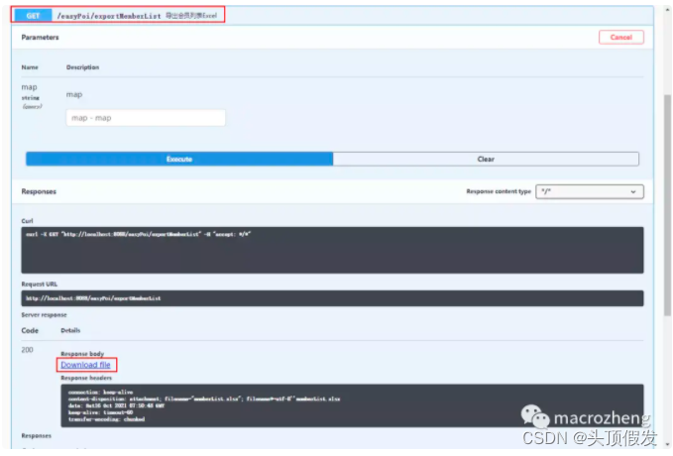This screenshot has height=456, width=673.
Task: Execute the exportMemberList request
Action: point(179,159)
